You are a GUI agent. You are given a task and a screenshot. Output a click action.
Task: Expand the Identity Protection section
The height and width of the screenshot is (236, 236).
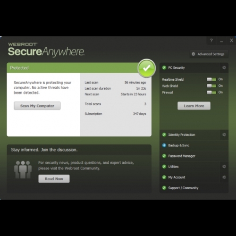pyautogui.click(x=190, y=135)
